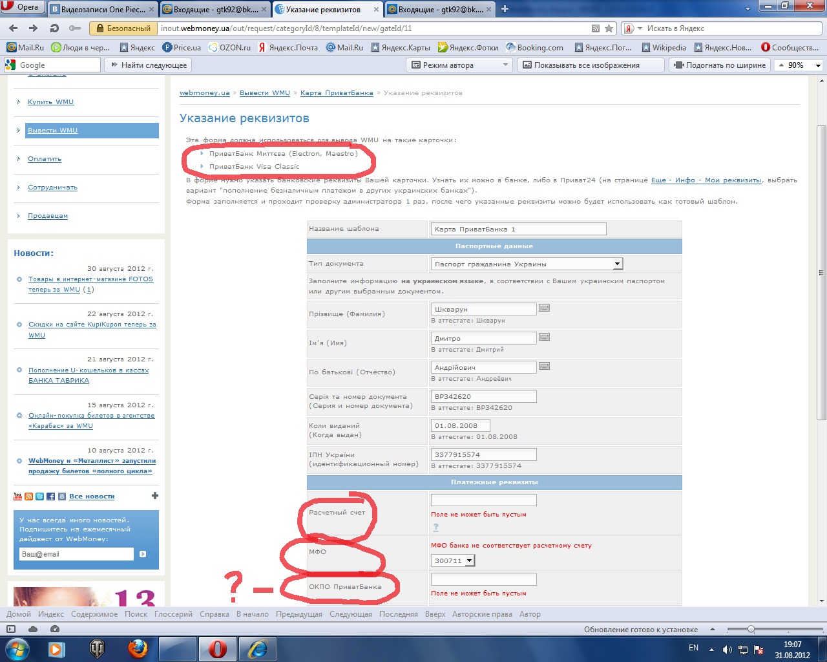Viewport: 827px width, 662px height.
Task: Click Показывать все изображения button
Action: pos(591,65)
